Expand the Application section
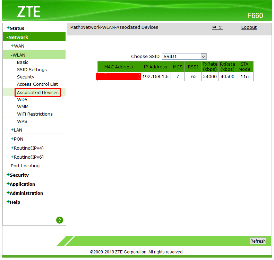The image size is (274, 260). (x=20, y=184)
